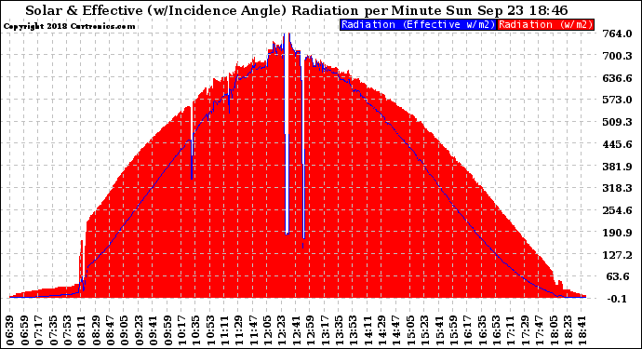Image resolution: width=642 pixels, height=349 pixels.
Task: Click the 10:17 time label
Action: pyautogui.click(x=181, y=330)
